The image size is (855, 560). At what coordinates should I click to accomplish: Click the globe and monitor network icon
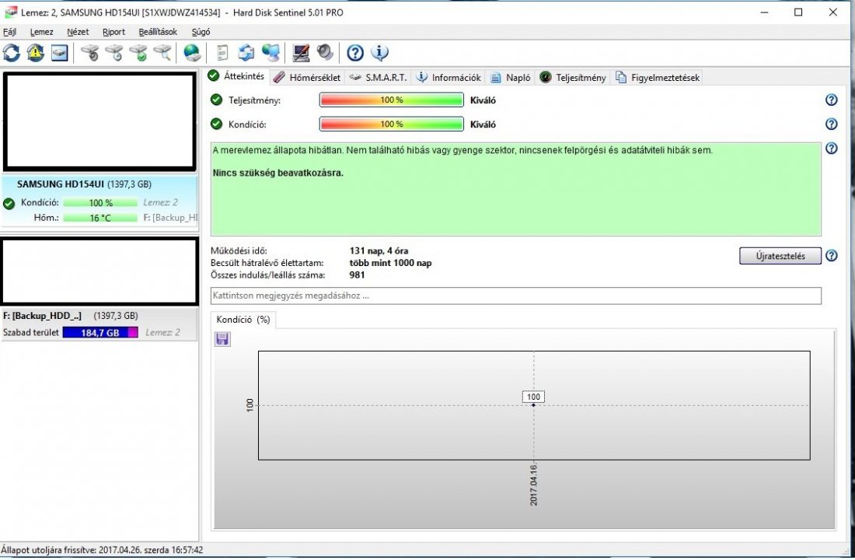pyautogui.click(x=270, y=53)
